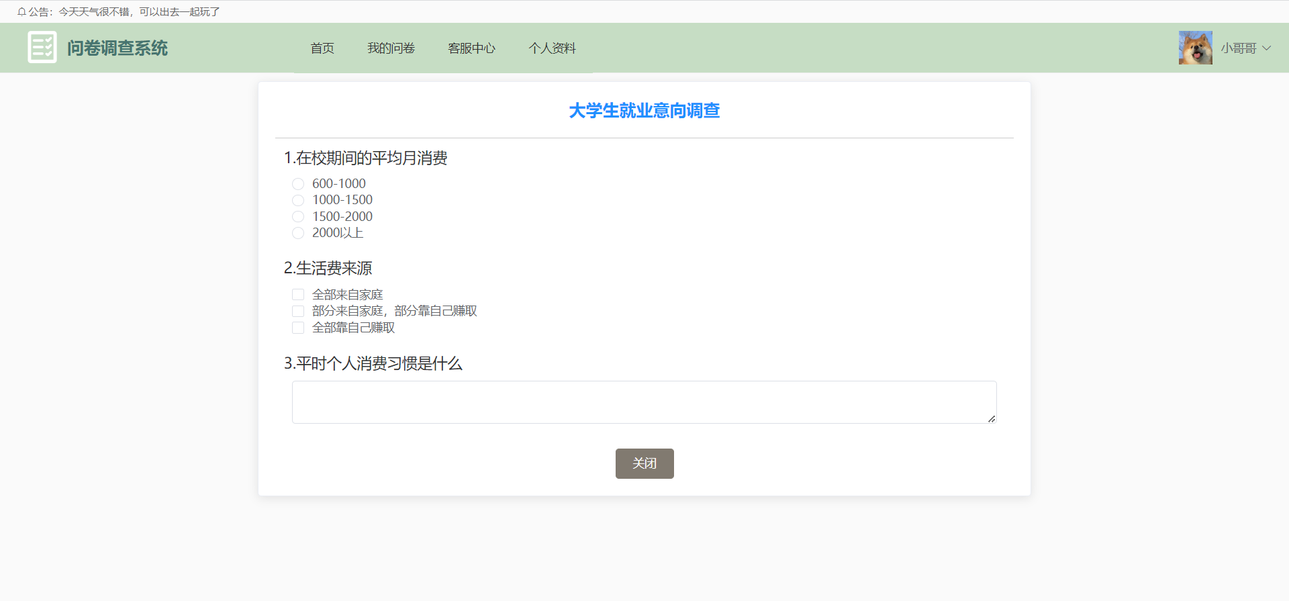Choose the 1000-1500 radio option
The width and height of the screenshot is (1289, 601).
click(298, 200)
